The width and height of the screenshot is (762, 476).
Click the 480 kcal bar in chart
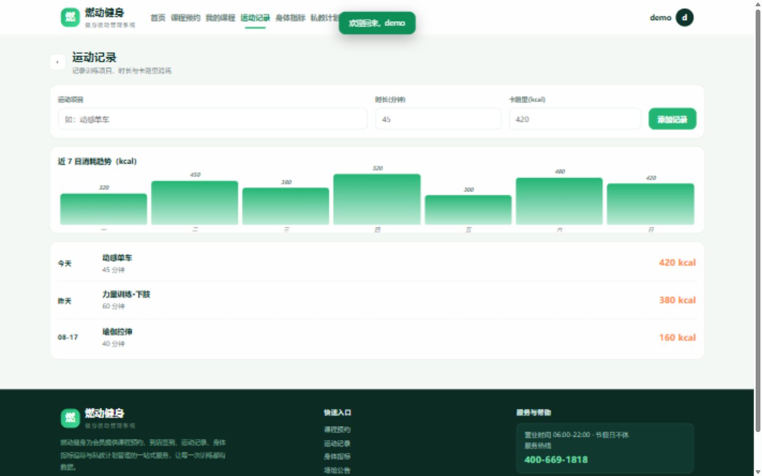click(559, 201)
